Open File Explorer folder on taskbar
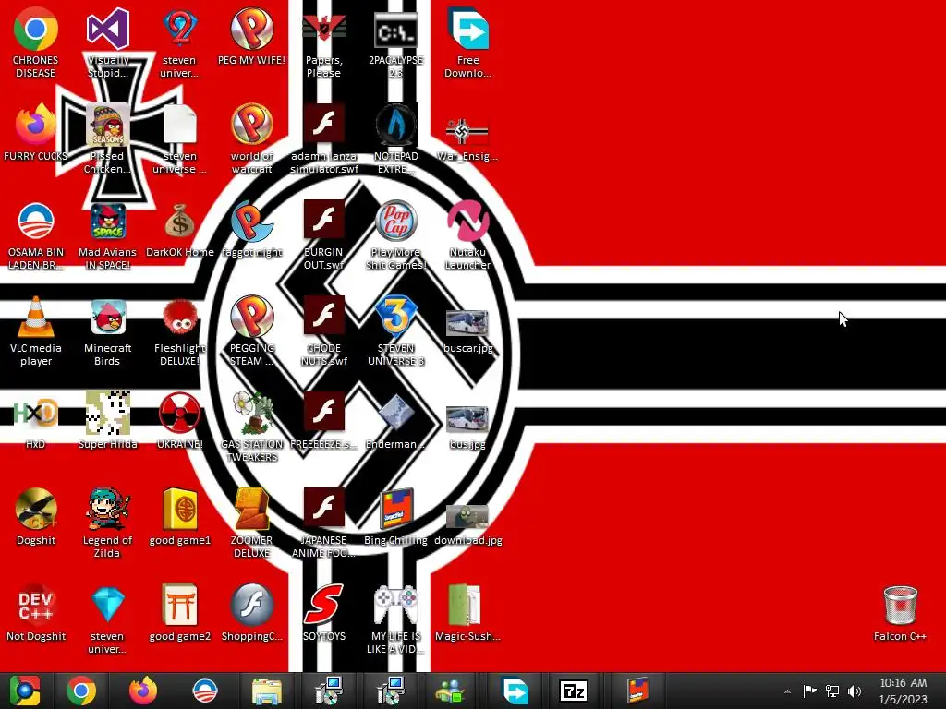The height and width of the screenshot is (709, 946). (267, 691)
